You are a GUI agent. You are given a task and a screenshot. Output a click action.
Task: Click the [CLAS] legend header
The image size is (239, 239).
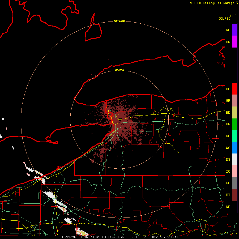(x=224, y=18)
